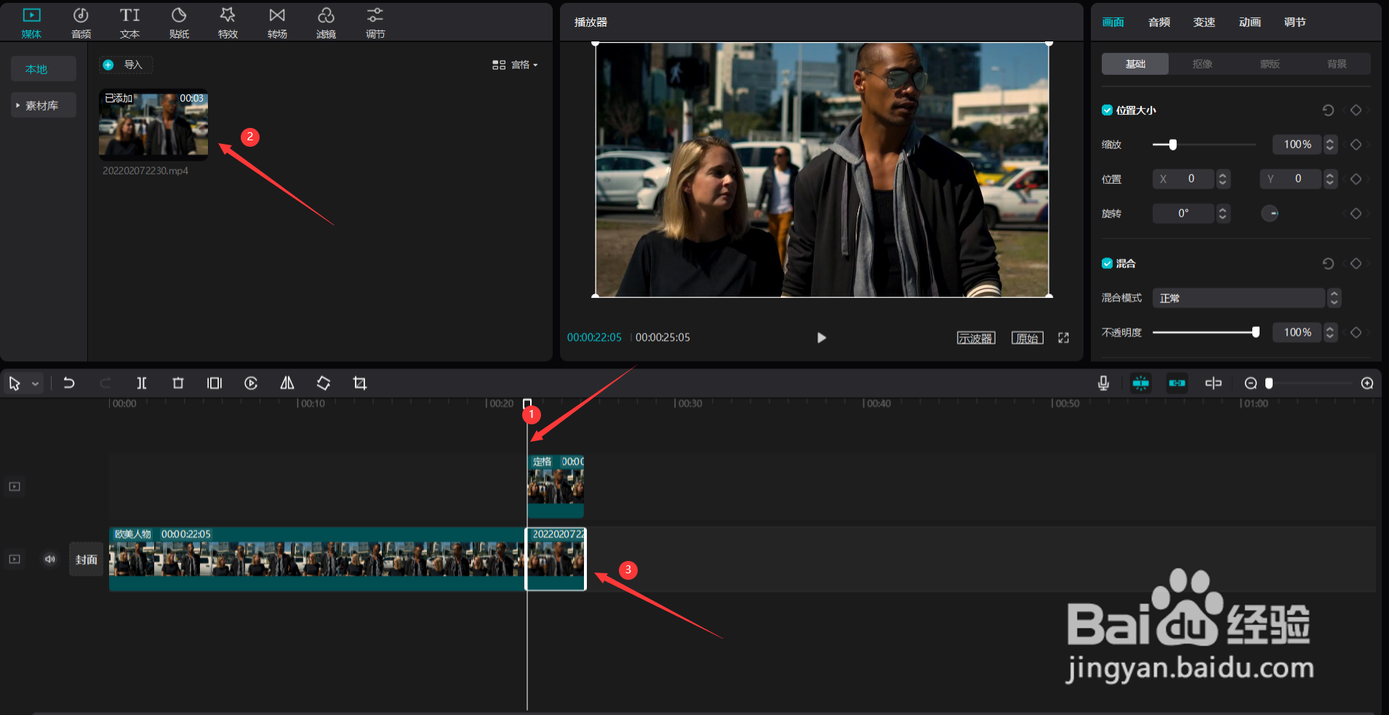Toggle the clip linkage icon
This screenshot has width=1389, height=715.
(x=1177, y=383)
